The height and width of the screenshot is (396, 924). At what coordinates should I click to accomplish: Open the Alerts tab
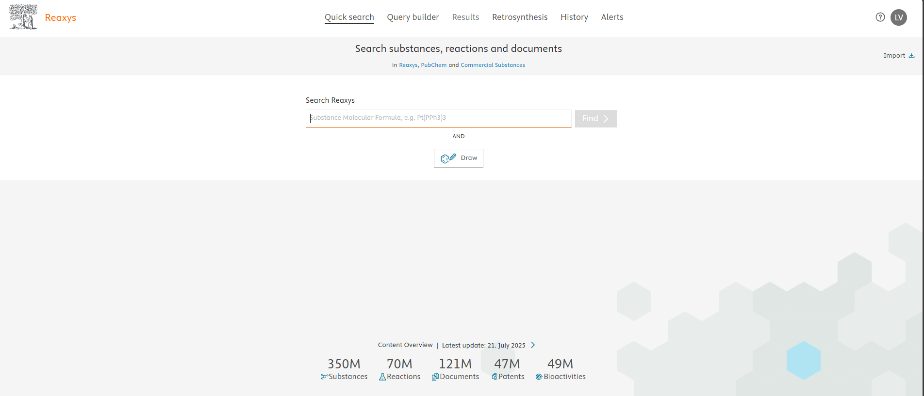click(612, 17)
